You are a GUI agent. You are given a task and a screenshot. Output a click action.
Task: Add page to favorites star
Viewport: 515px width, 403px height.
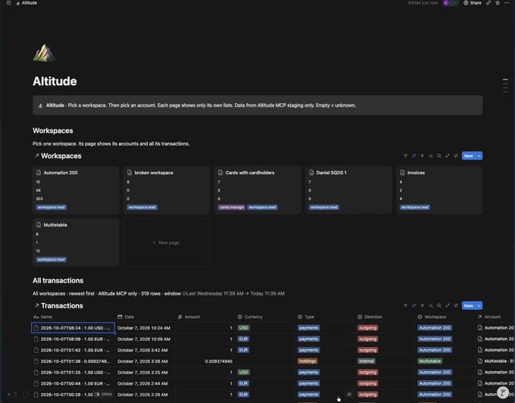click(498, 2)
